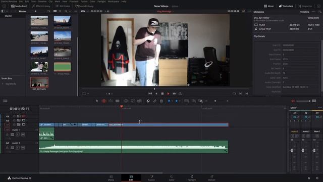Toggle the Loop playback icon
The width and height of the screenshot is (323, 182).
(181, 94)
